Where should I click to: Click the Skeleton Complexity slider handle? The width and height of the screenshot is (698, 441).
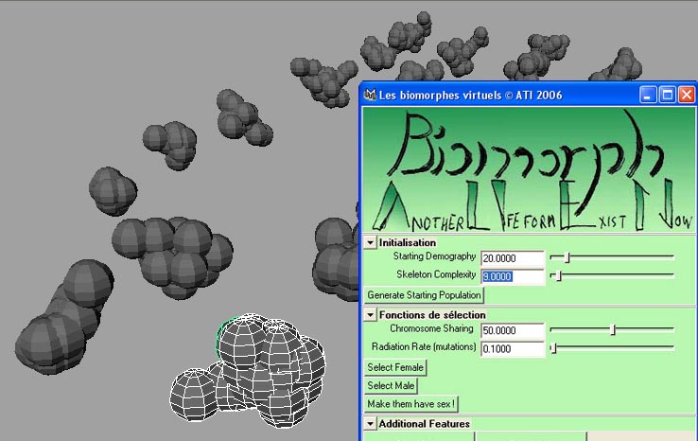(559, 275)
